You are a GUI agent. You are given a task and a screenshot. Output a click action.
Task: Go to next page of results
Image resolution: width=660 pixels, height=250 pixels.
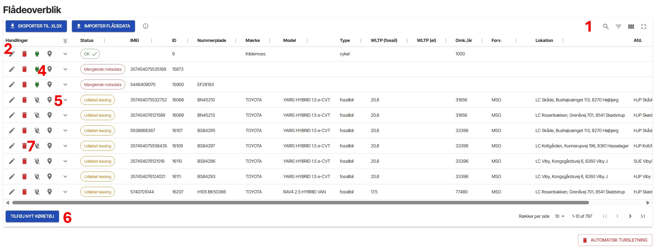[630, 216]
